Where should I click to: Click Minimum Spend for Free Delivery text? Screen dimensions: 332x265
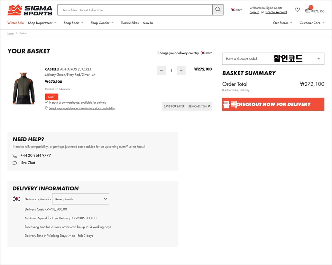pyautogui.click(x=61, y=218)
